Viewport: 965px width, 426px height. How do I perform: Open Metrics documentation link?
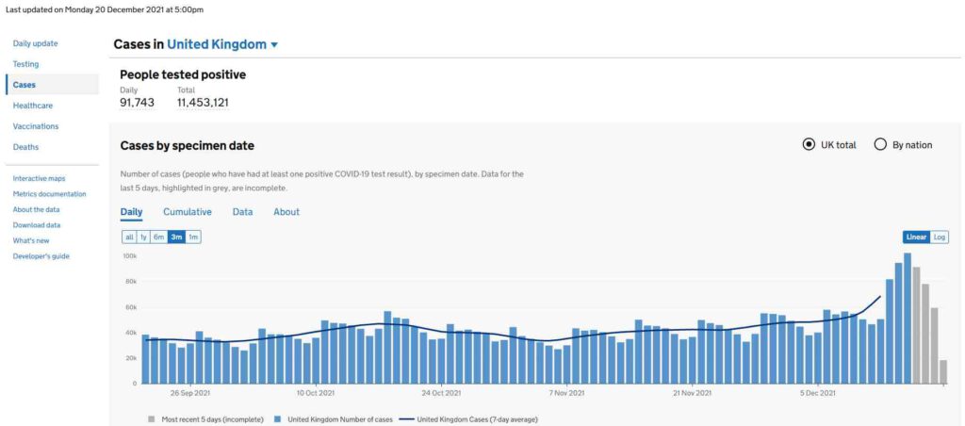(x=49, y=194)
